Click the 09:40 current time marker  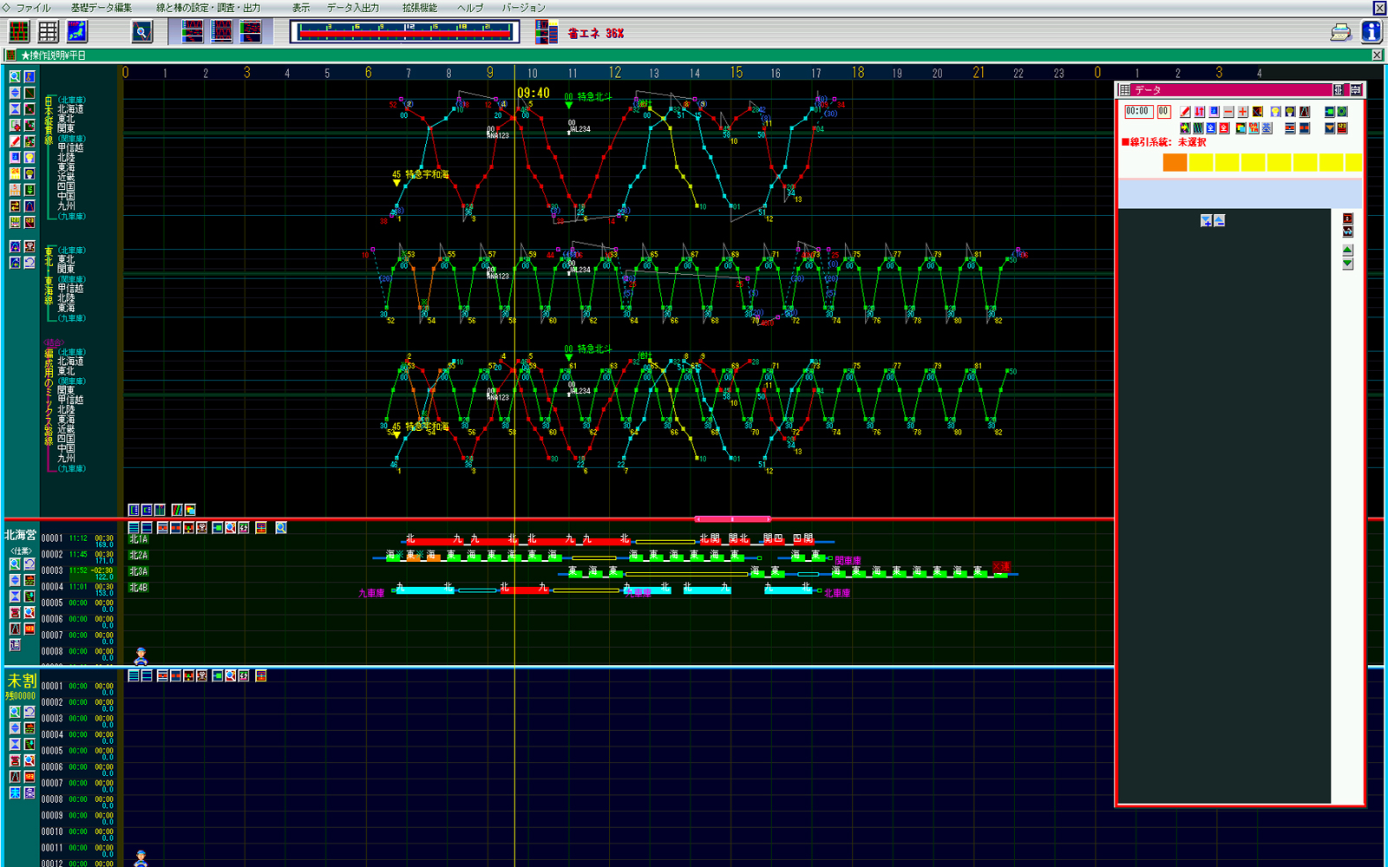point(534,93)
